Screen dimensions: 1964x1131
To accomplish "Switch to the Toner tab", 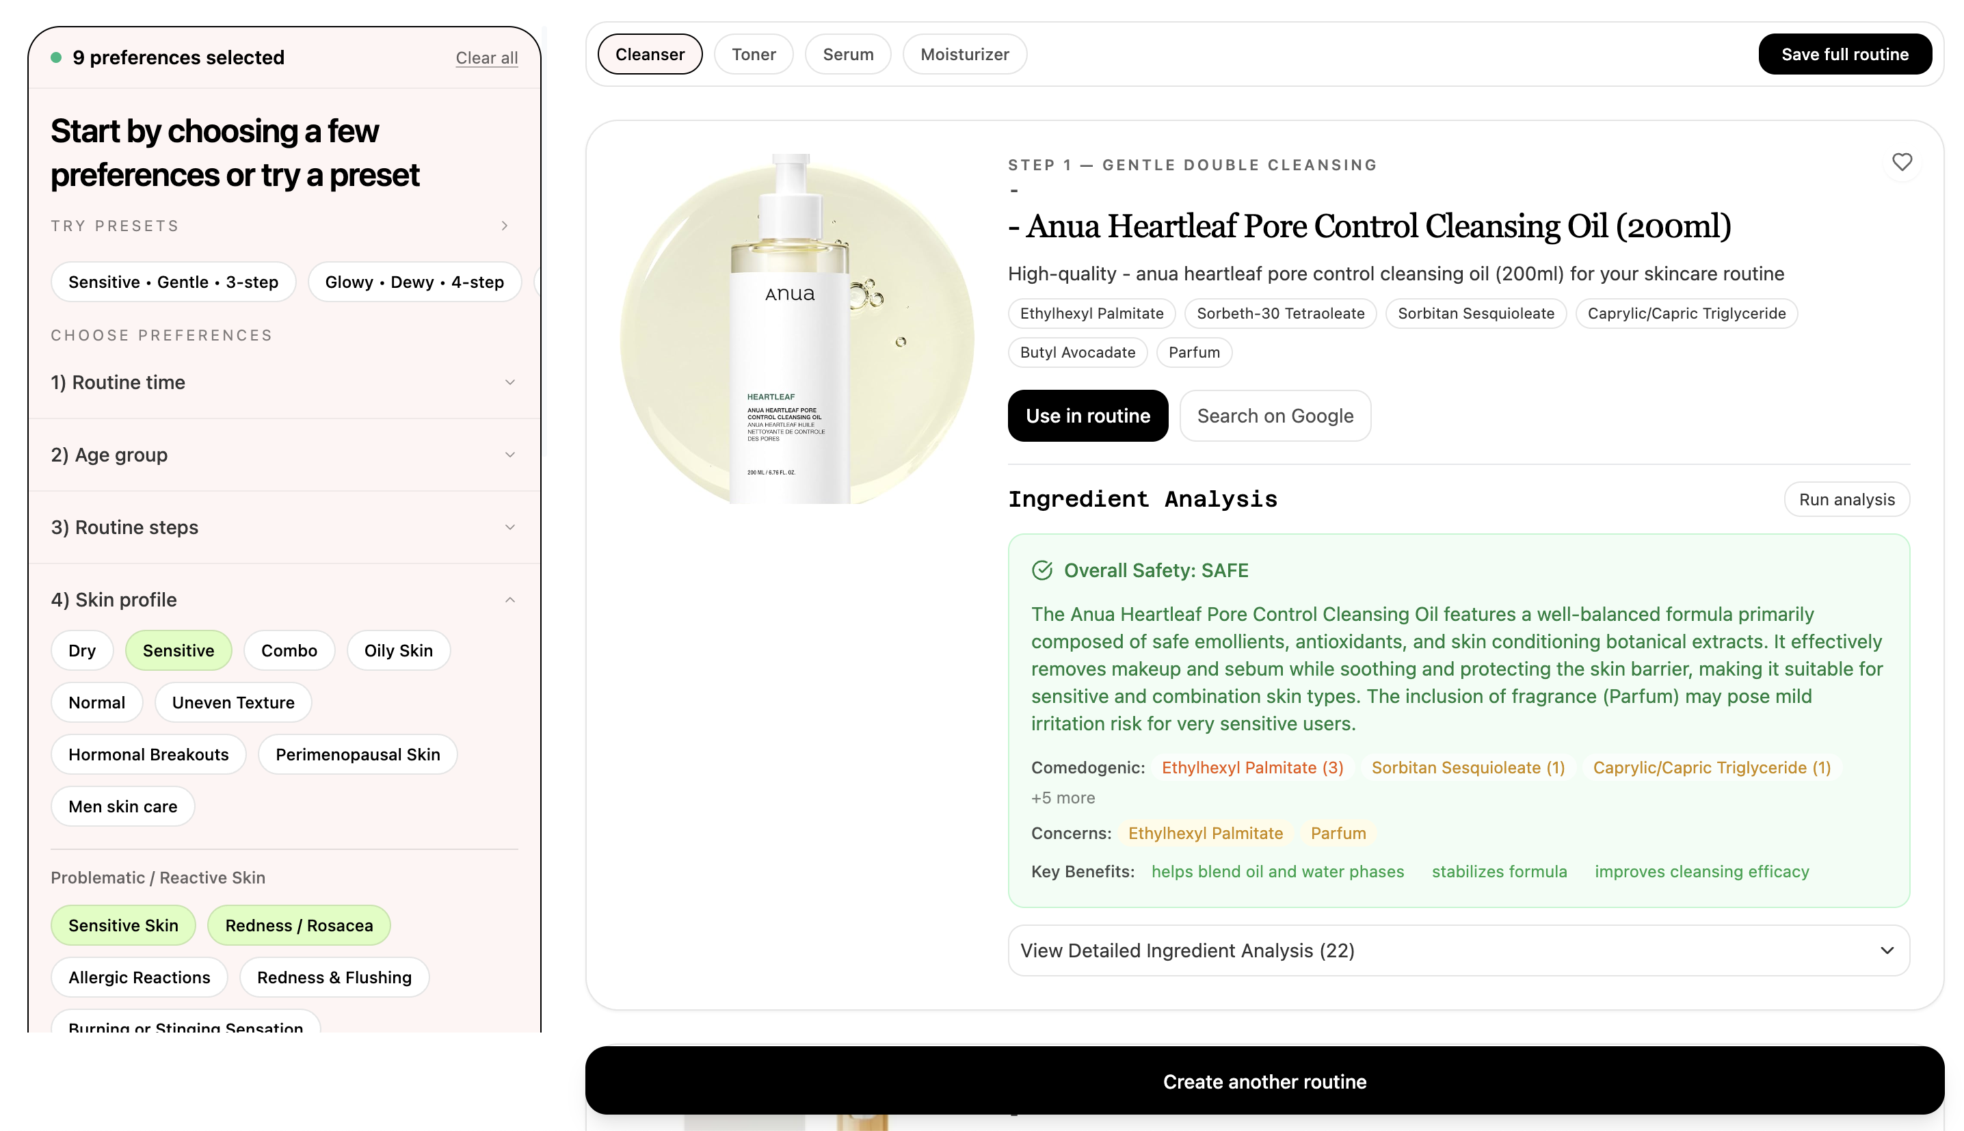I will point(752,53).
